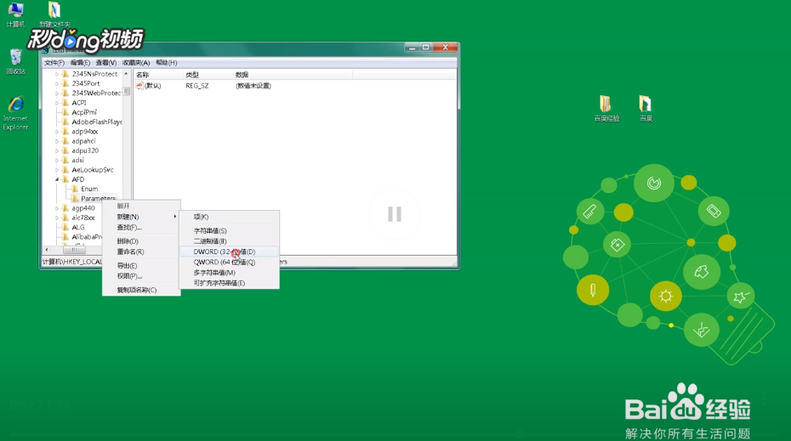
Task: Expand the ACPI tree node
Action: tap(56, 103)
